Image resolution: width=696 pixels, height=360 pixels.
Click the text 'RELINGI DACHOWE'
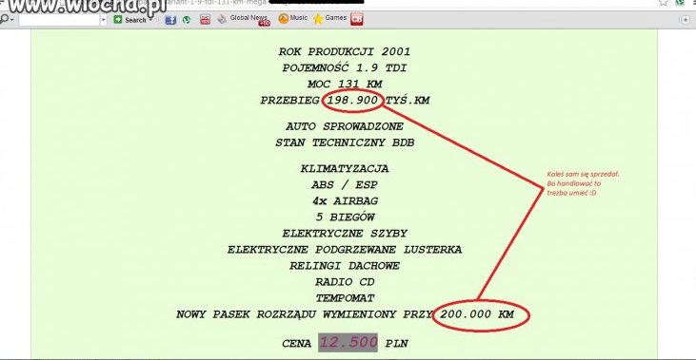pos(345,266)
